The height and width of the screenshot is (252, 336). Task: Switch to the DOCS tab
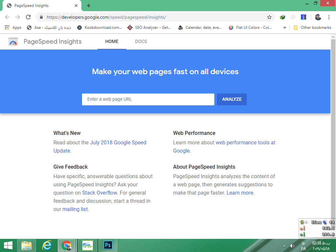coord(141,42)
